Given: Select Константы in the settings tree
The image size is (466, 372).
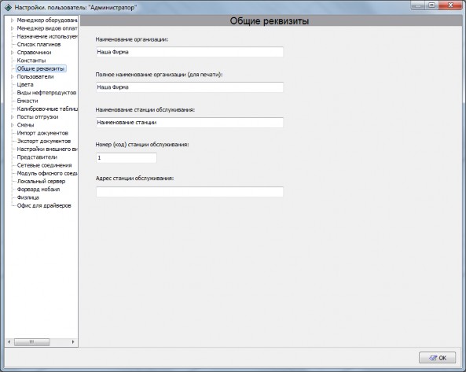Looking at the screenshot, I should pyautogui.click(x=31, y=61).
